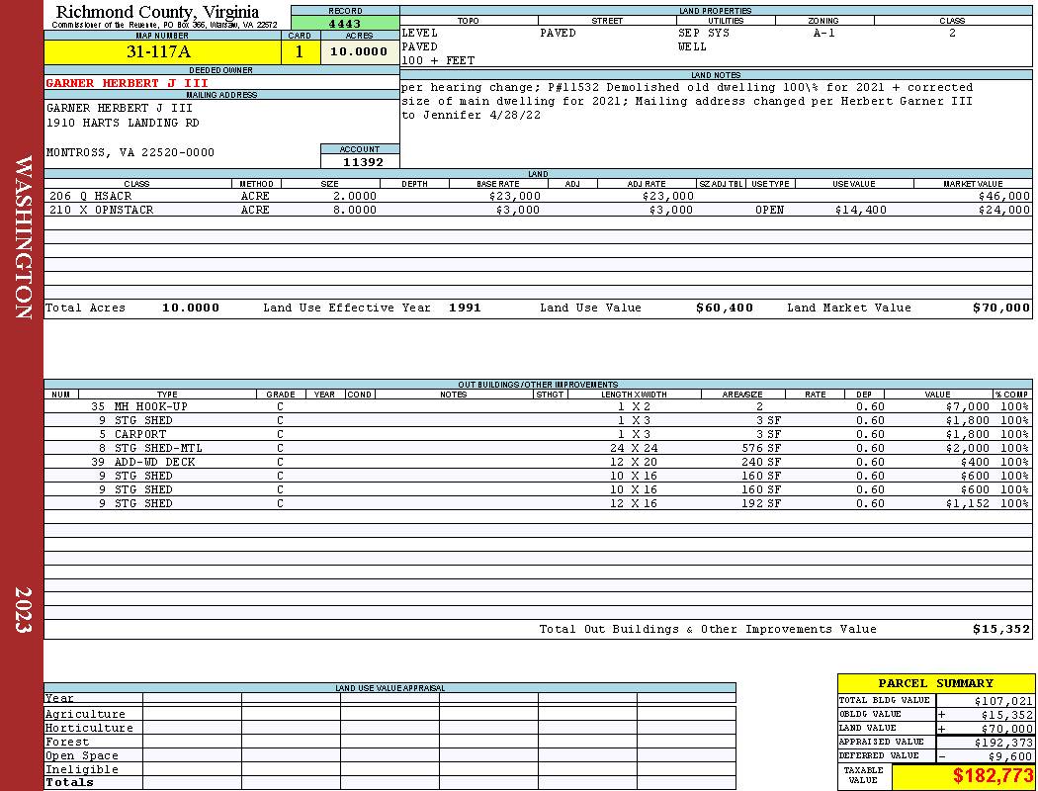Viewport: 1038px width, 791px height.
Task: Click the Totals row label
Action: coord(69,782)
